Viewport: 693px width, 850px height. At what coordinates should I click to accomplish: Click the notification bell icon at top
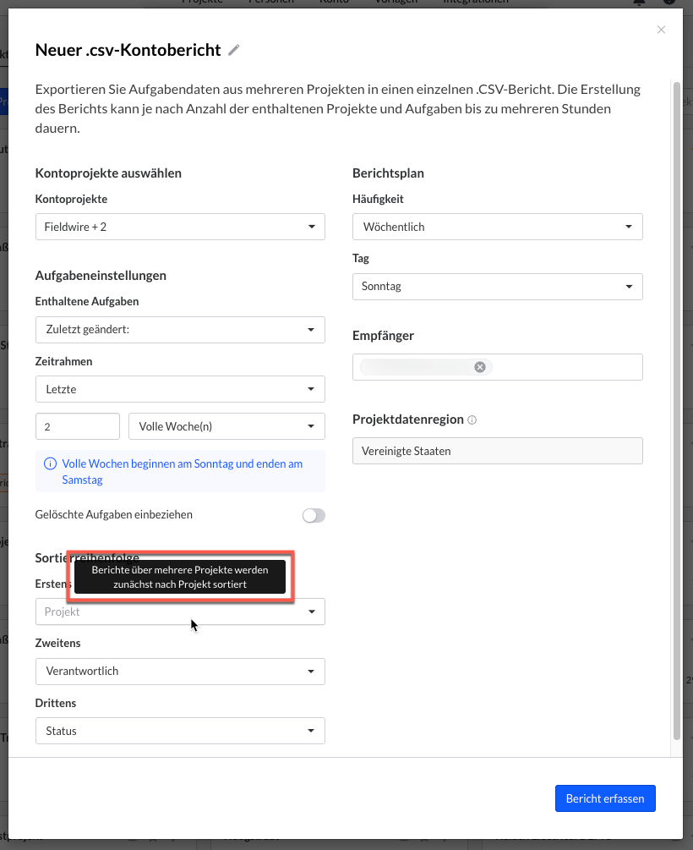point(639,3)
